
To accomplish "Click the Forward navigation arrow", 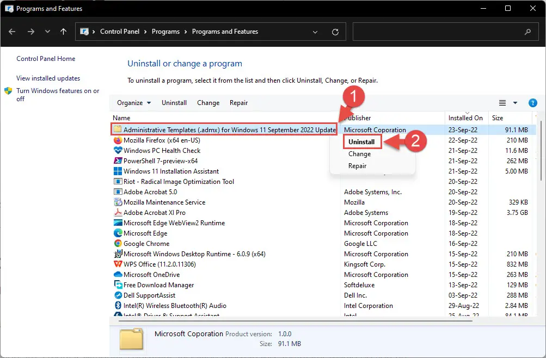I will [x=31, y=32].
